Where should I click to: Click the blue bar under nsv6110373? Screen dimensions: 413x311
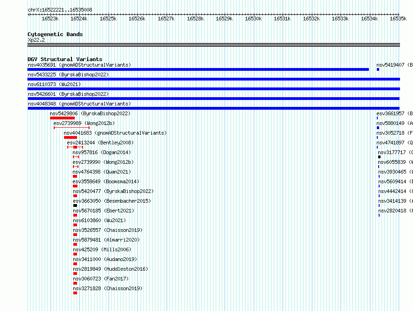[213, 89]
